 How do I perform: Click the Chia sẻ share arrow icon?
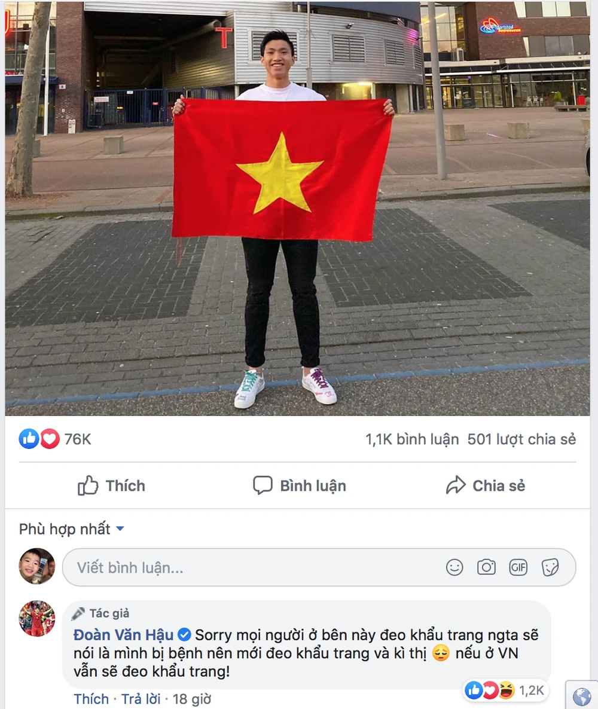[456, 485]
